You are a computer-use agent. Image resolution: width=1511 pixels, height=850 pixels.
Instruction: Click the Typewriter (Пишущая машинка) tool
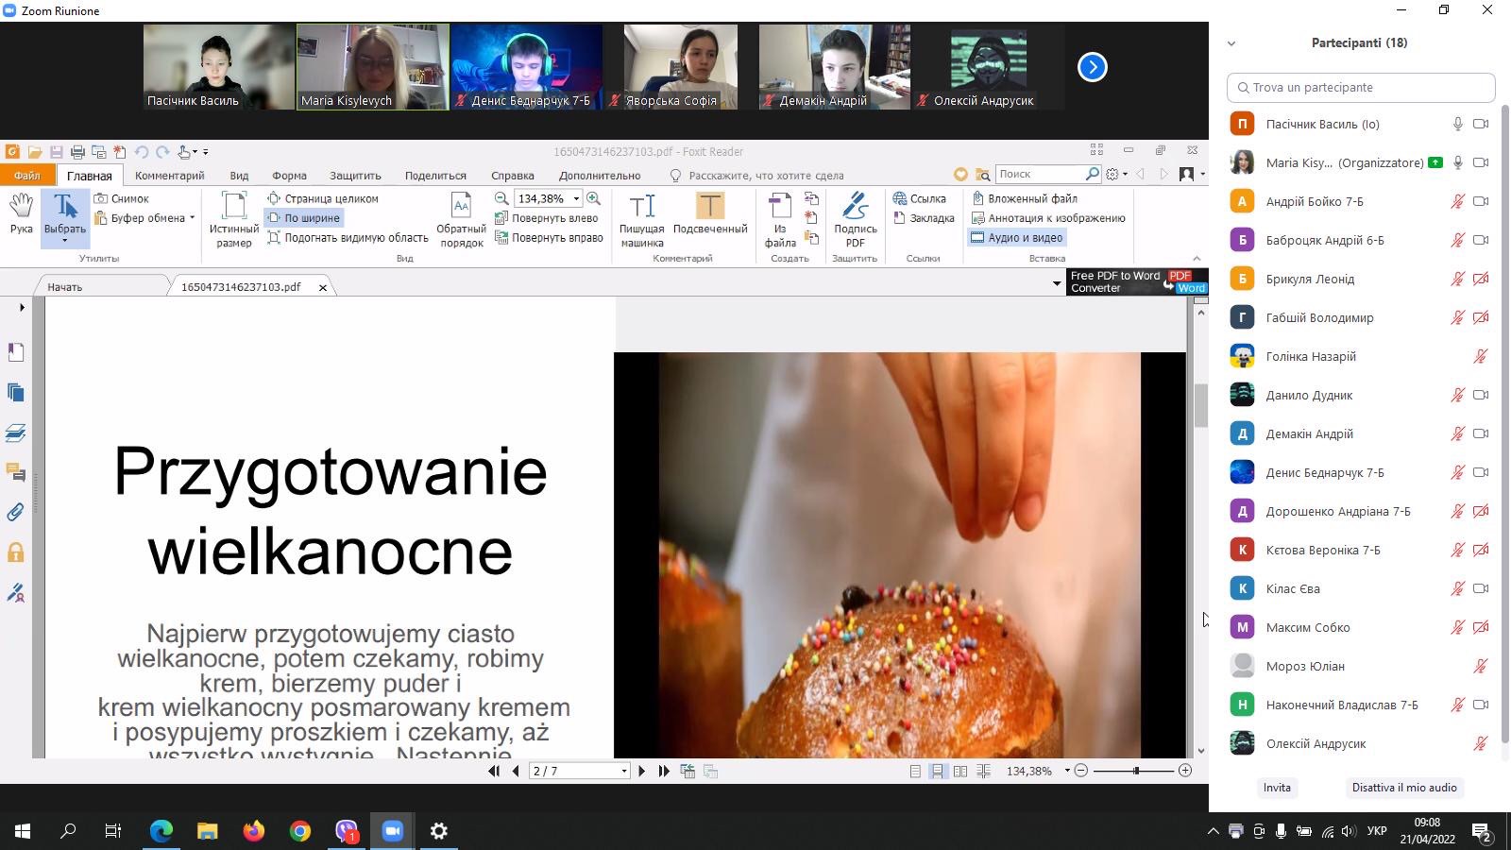pyautogui.click(x=641, y=219)
